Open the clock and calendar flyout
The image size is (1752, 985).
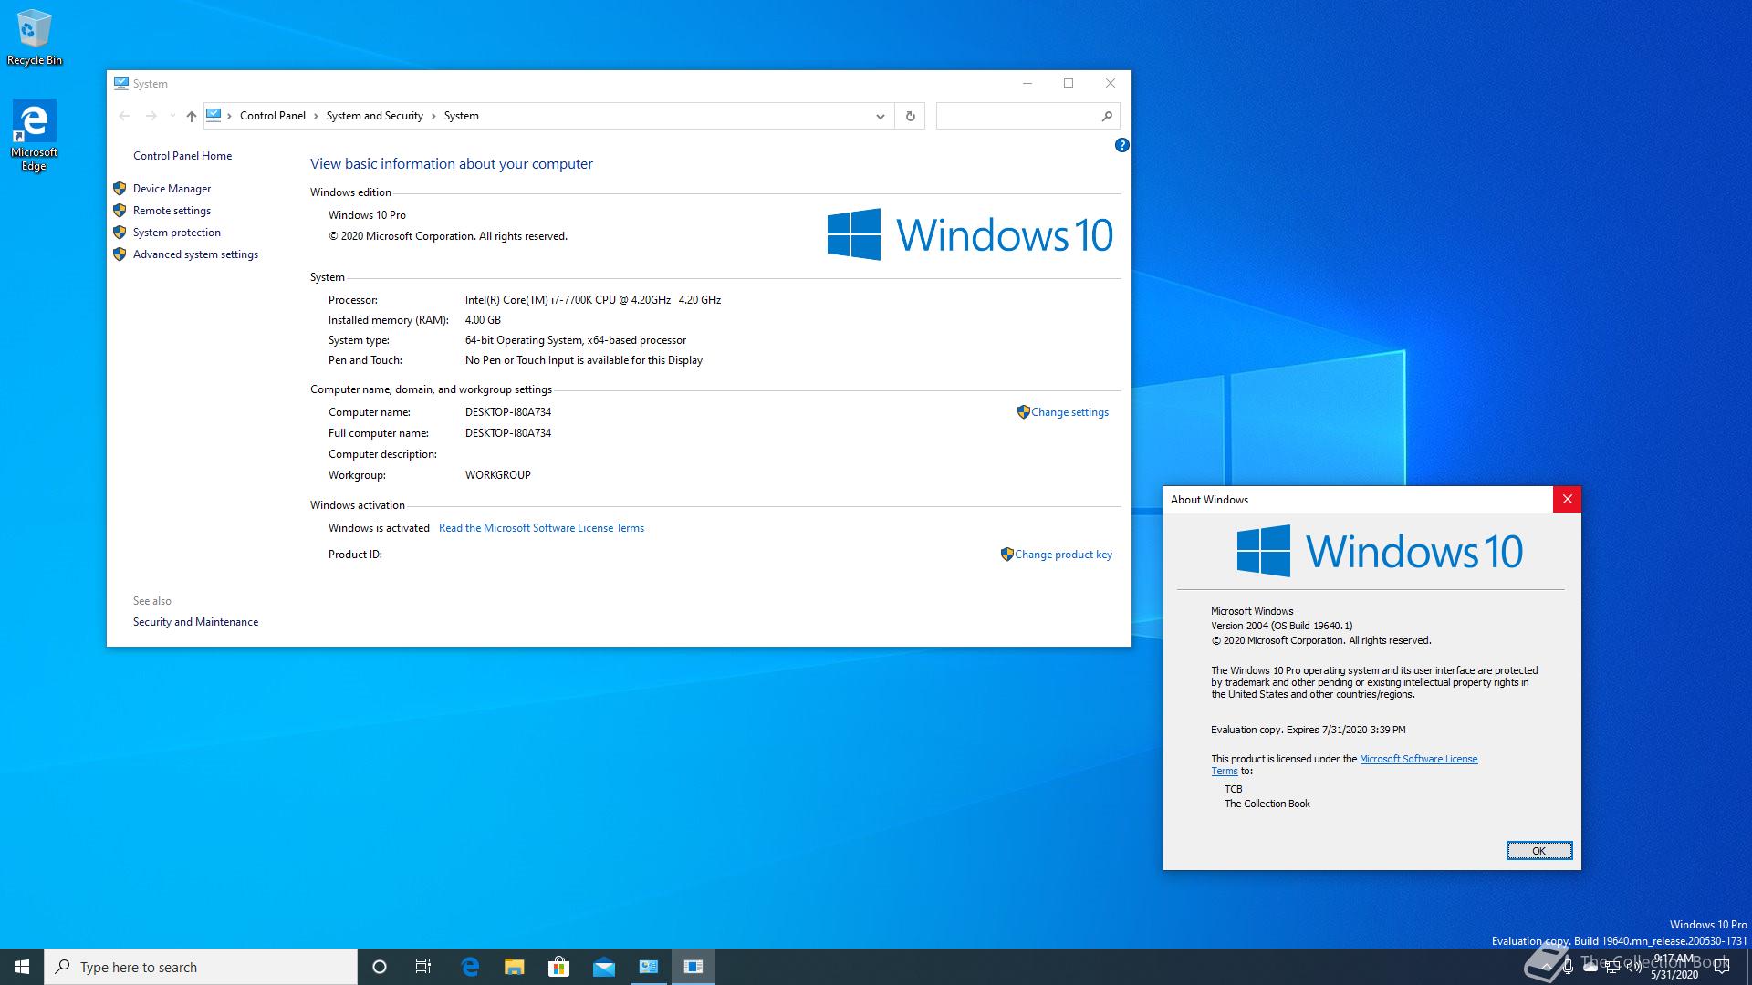point(1674,967)
